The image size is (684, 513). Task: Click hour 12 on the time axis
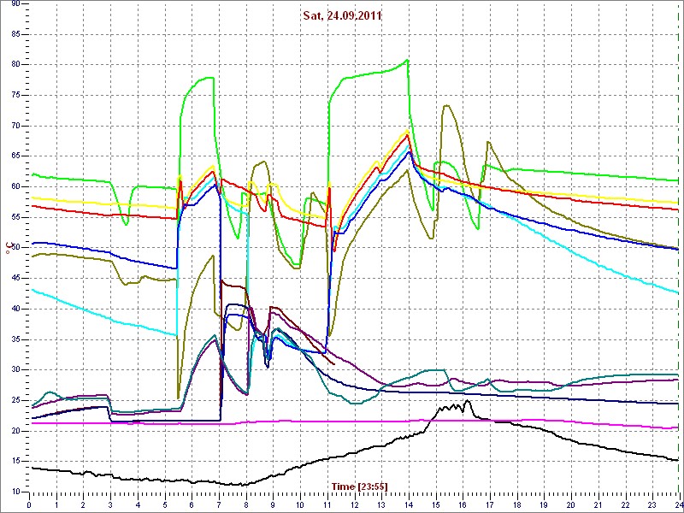(354, 504)
